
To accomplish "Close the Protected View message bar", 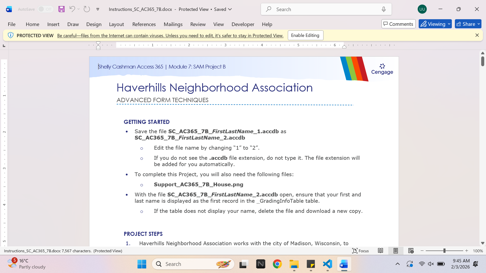I will pos(477,35).
